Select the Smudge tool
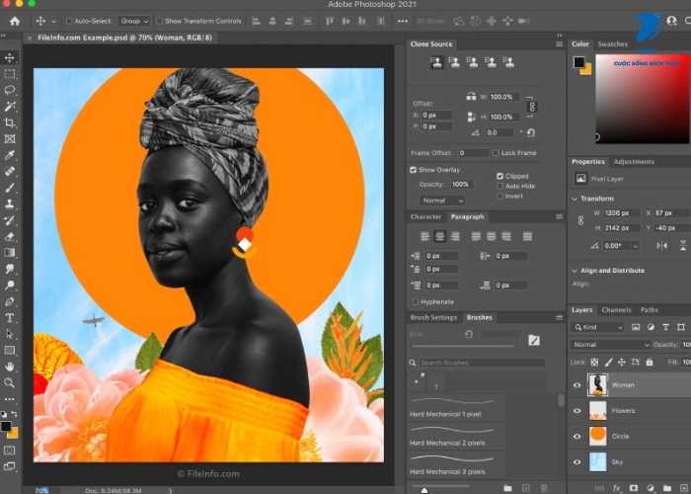 (9, 269)
